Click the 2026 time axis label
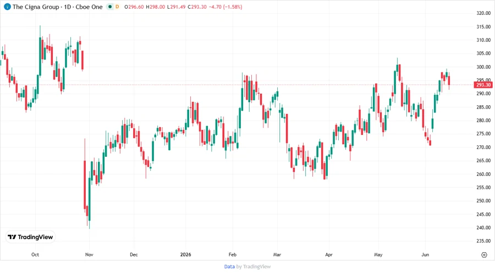The width and height of the screenshot is (495, 273). coord(186,254)
